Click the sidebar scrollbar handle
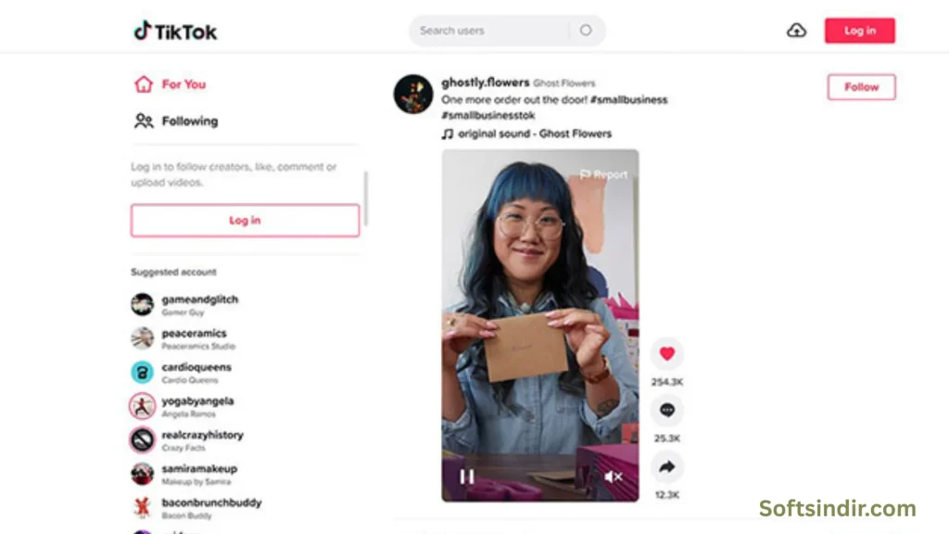This screenshot has width=949, height=534. tap(365, 198)
